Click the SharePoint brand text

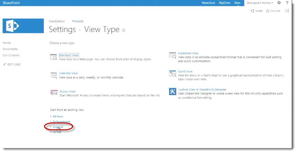click(11, 3)
